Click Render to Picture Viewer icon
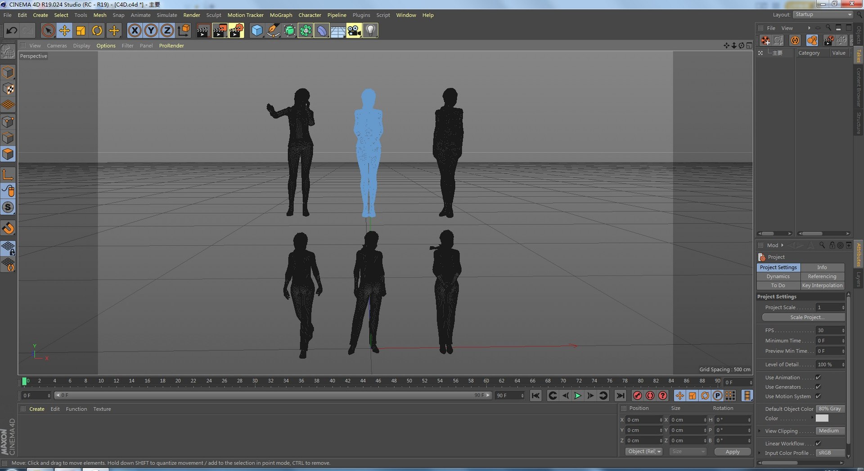This screenshot has width=864, height=471. [x=220, y=31]
